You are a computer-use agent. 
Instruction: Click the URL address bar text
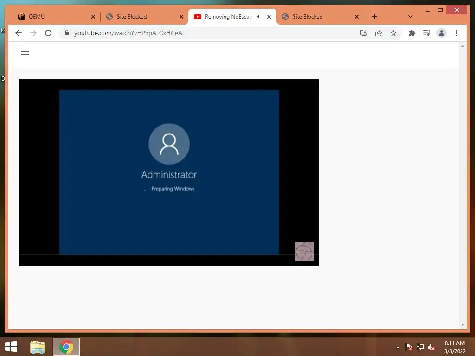click(128, 33)
